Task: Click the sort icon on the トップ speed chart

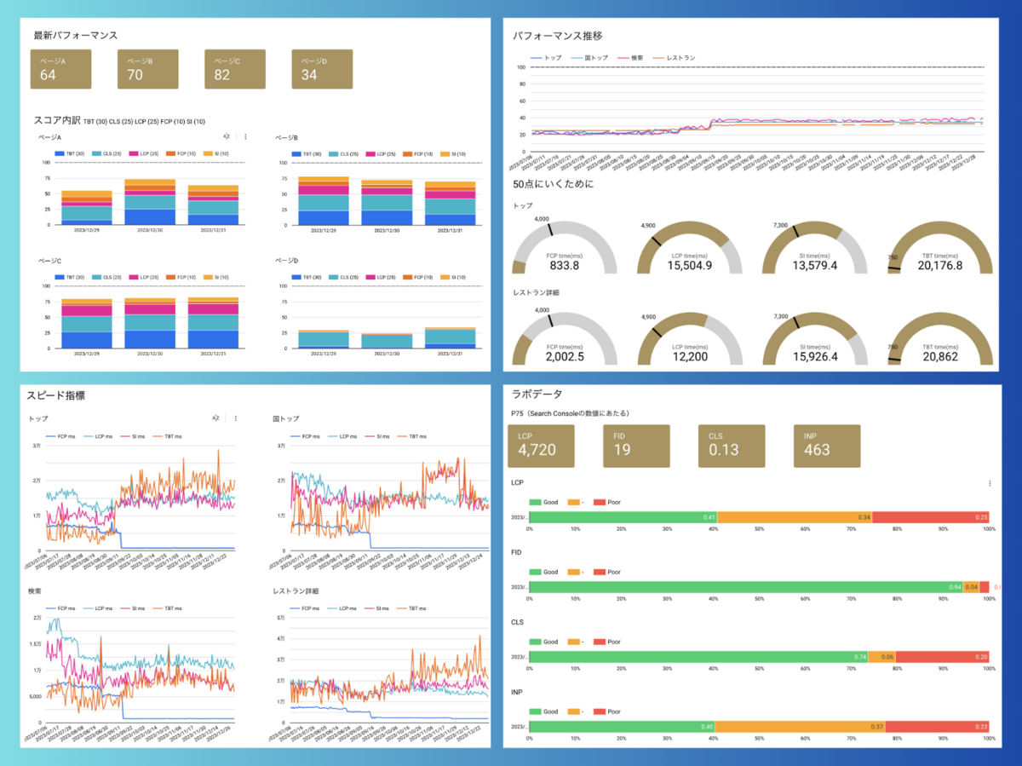Action: [215, 418]
